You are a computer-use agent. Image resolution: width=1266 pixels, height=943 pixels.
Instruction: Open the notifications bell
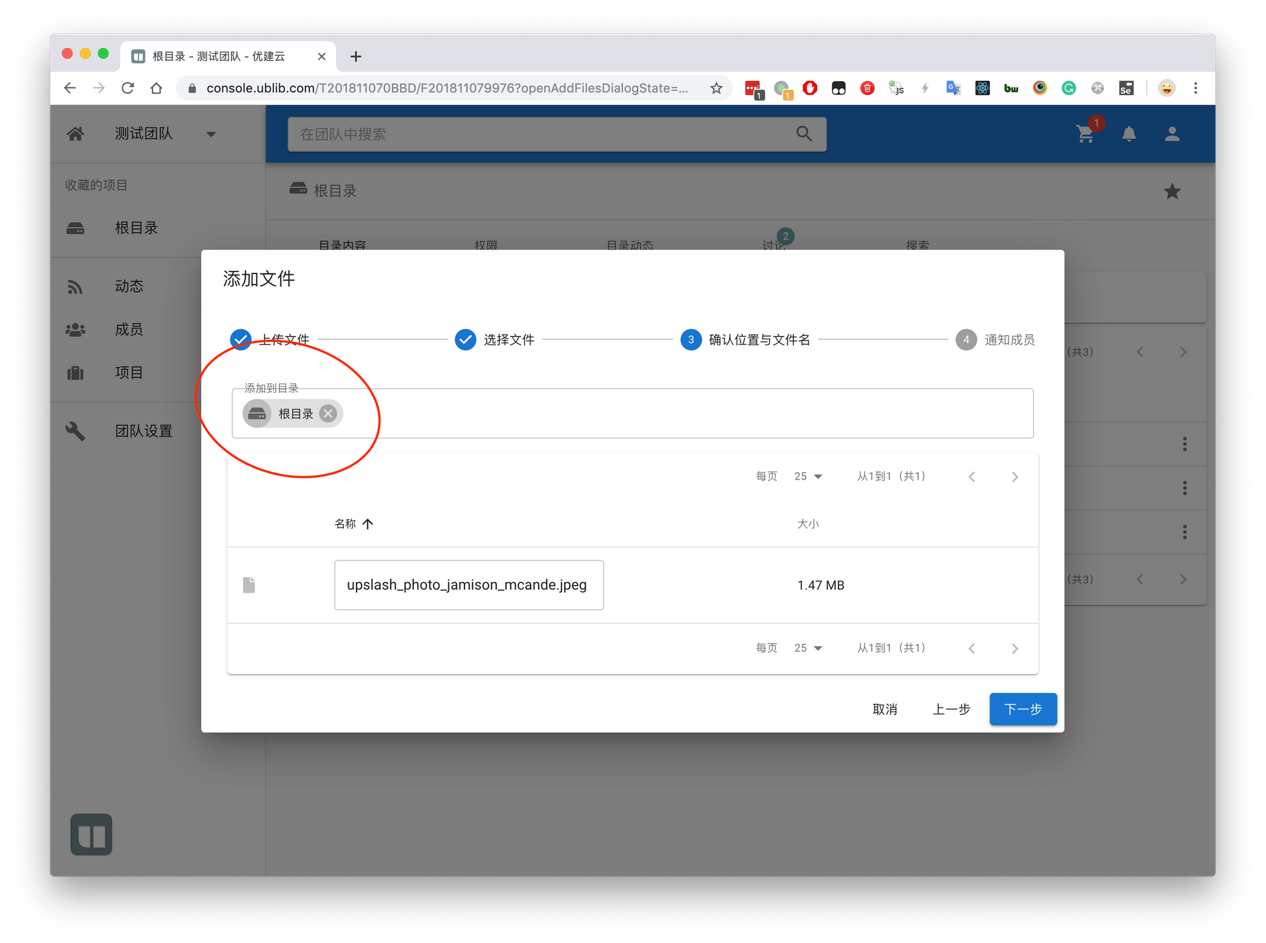(x=1129, y=134)
